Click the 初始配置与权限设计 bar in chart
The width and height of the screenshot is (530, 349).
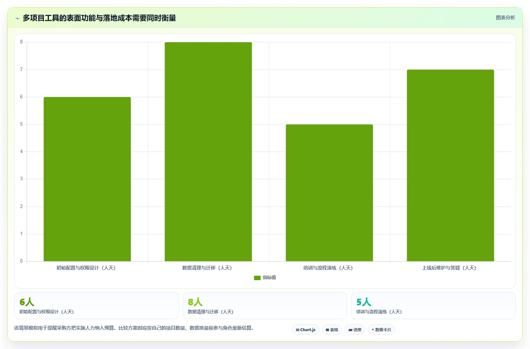pos(87,179)
